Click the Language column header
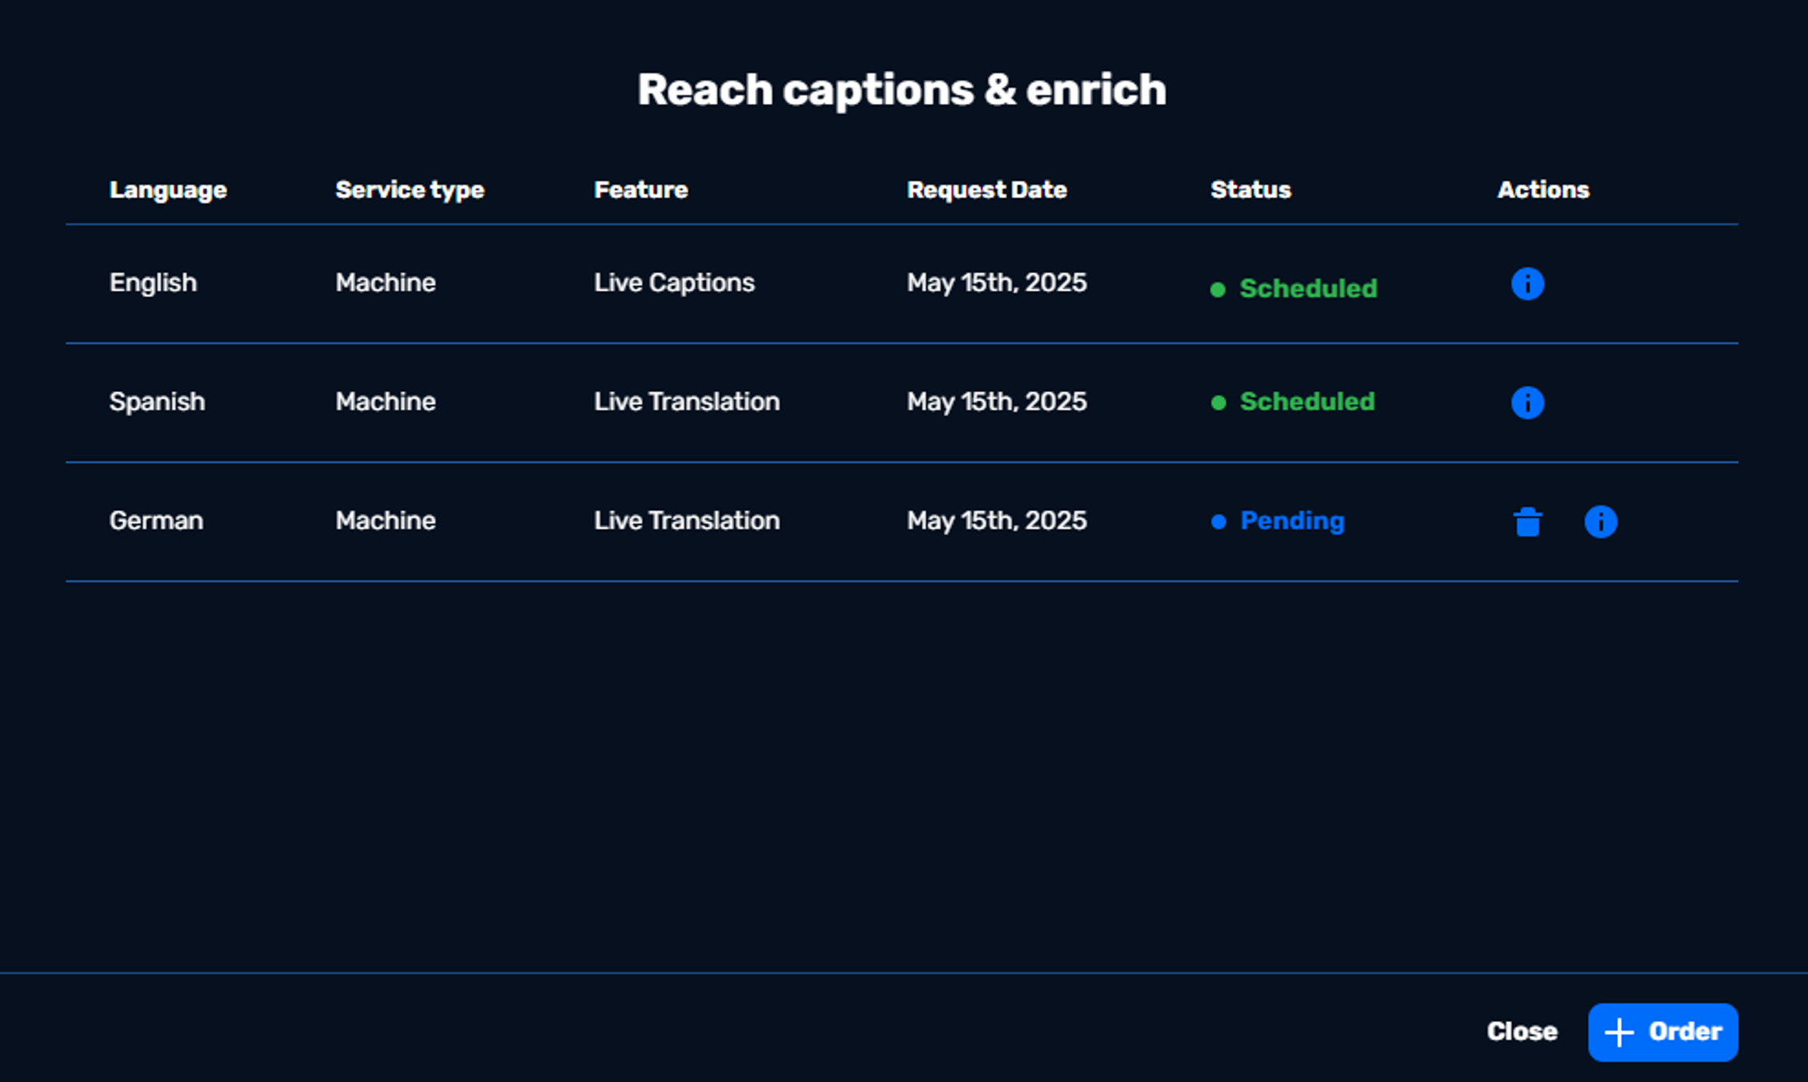 click(x=168, y=190)
